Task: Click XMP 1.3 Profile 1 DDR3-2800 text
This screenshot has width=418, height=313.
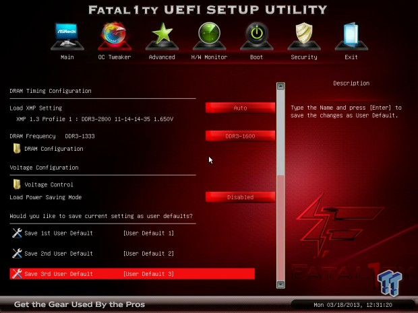Action: point(94,119)
